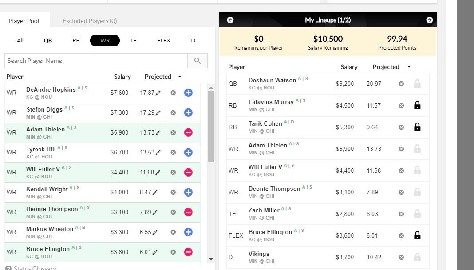
Task: Add Stefon Diggs using the plus icon
Action: tap(188, 112)
